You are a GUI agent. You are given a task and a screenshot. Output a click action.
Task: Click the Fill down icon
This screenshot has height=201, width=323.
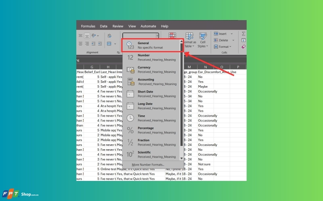click(243, 40)
